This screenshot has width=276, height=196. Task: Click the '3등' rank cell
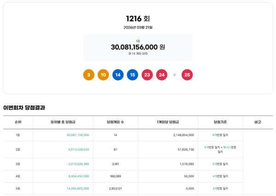[x=18, y=164]
